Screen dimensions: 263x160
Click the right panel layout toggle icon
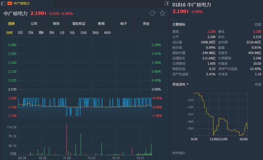coord(167,3)
